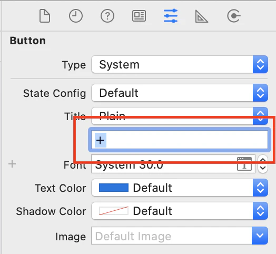Open the State Config dropdown
276x254 pixels.
(x=180, y=93)
